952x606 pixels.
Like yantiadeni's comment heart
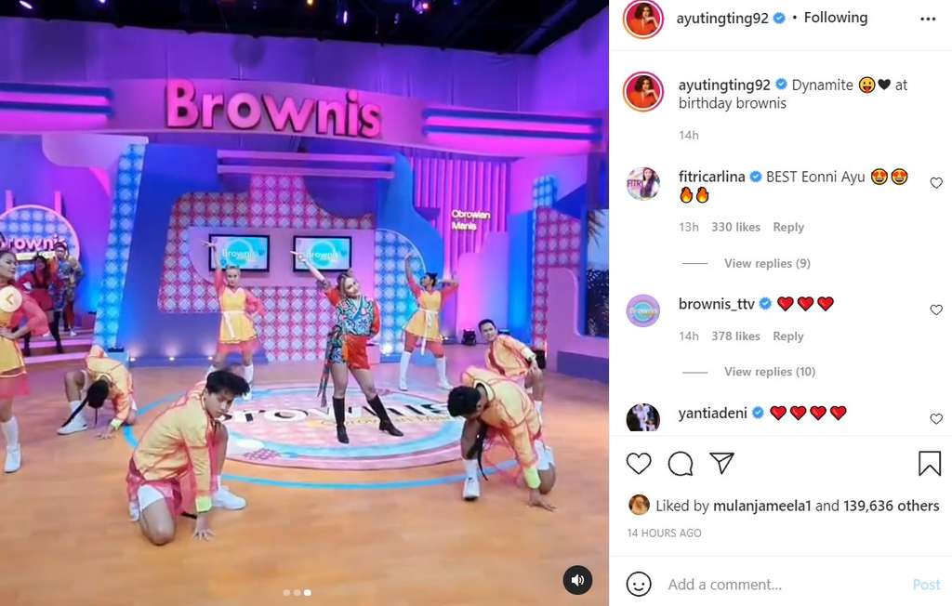click(x=936, y=419)
